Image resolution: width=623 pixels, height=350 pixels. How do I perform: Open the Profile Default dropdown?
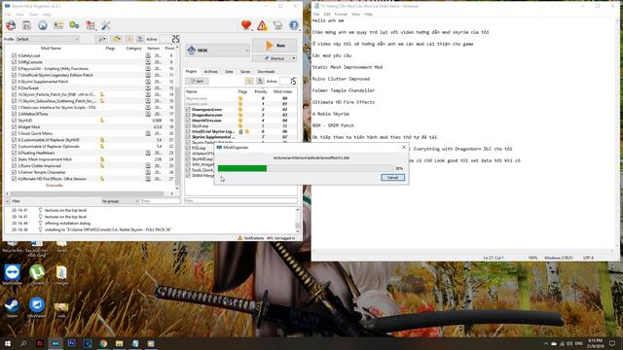click(48, 39)
